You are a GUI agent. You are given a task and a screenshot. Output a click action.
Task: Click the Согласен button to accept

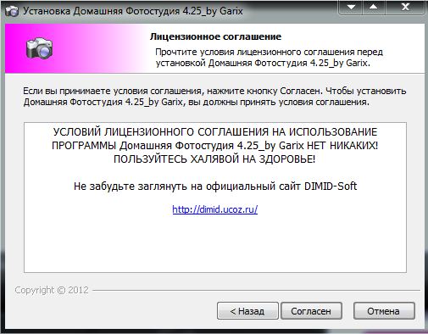pyautogui.click(x=311, y=311)
